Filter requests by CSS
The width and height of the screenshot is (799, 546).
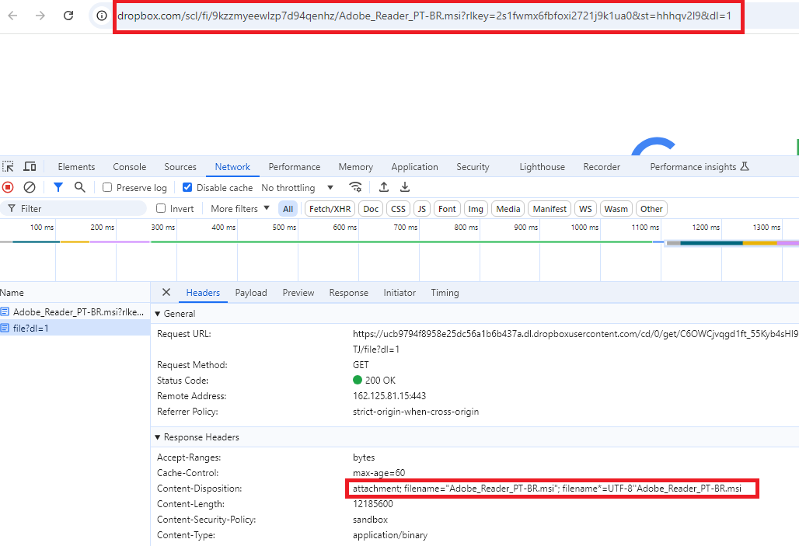(x=398, y=209)
